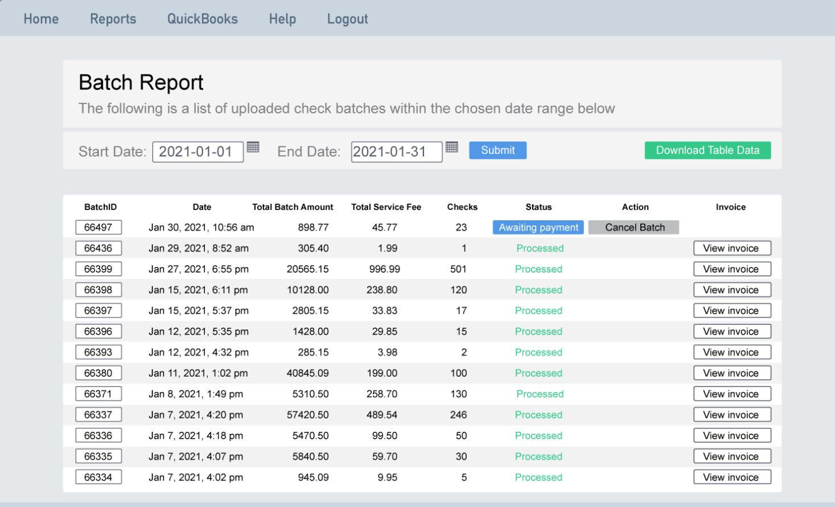
Task: Go to the Home menu item
Action: 40,19
